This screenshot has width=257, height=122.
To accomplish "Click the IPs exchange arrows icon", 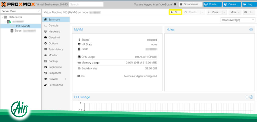I will [79, 76].
